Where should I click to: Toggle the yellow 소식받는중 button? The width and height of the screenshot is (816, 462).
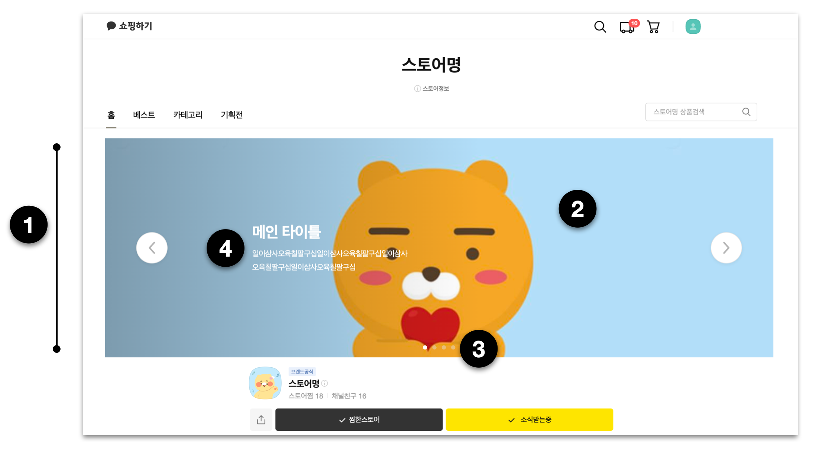coord(529,420)
